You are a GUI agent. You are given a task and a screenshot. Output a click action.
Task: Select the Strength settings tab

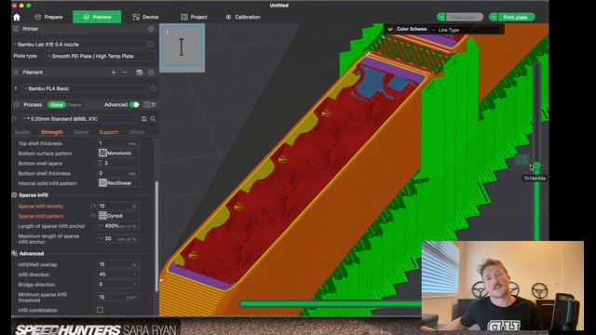pos(52,132)
